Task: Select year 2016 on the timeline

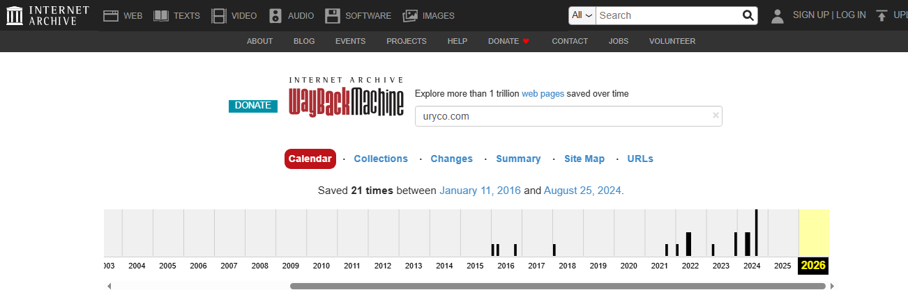Action: pyautogui.click(x=506, y=266)
